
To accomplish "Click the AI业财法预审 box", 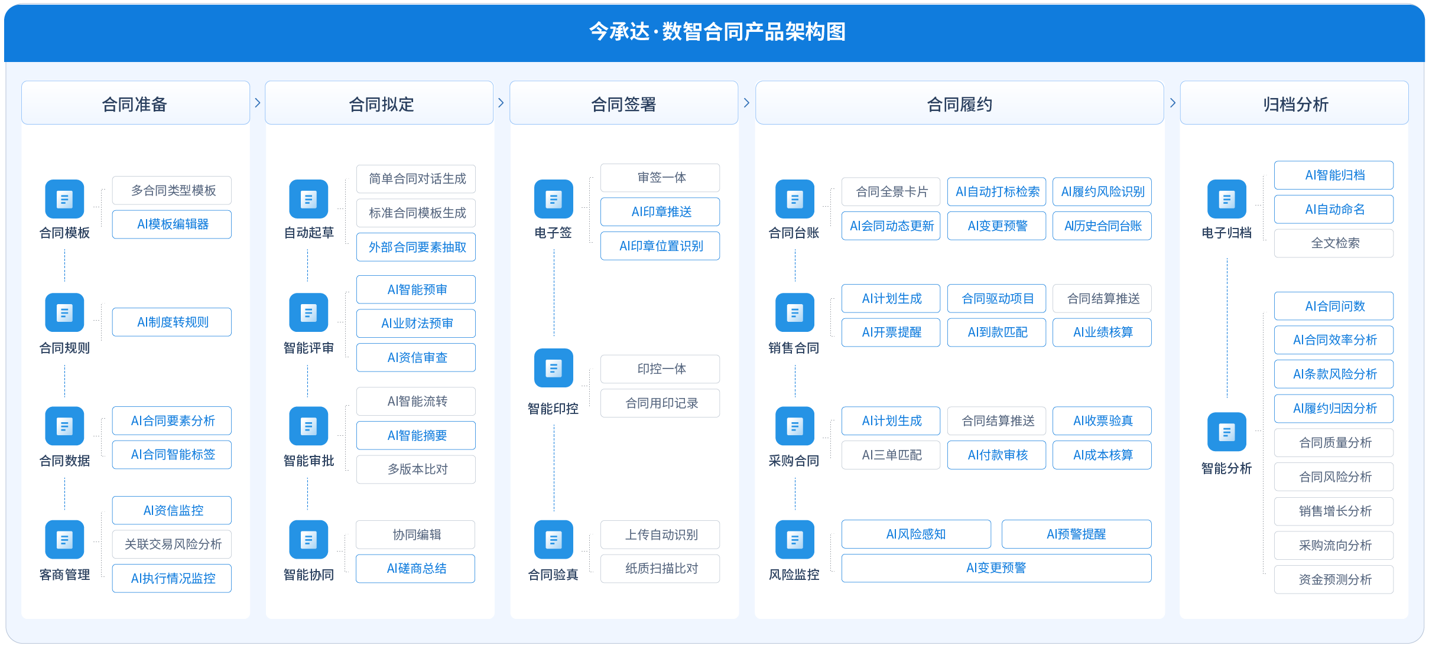I will [416, 323].
